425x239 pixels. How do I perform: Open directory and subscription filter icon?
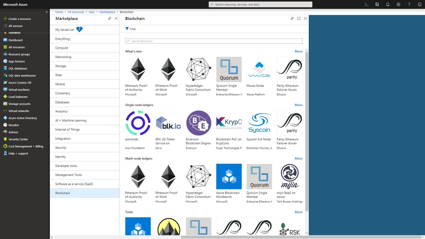pos(377,5)
